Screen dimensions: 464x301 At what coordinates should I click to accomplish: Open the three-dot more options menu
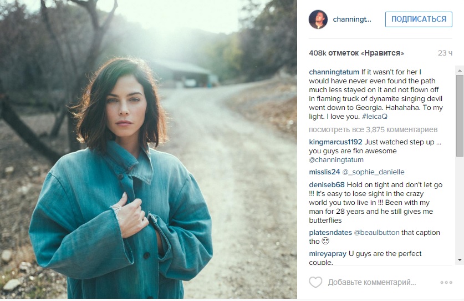click(446, 282)
